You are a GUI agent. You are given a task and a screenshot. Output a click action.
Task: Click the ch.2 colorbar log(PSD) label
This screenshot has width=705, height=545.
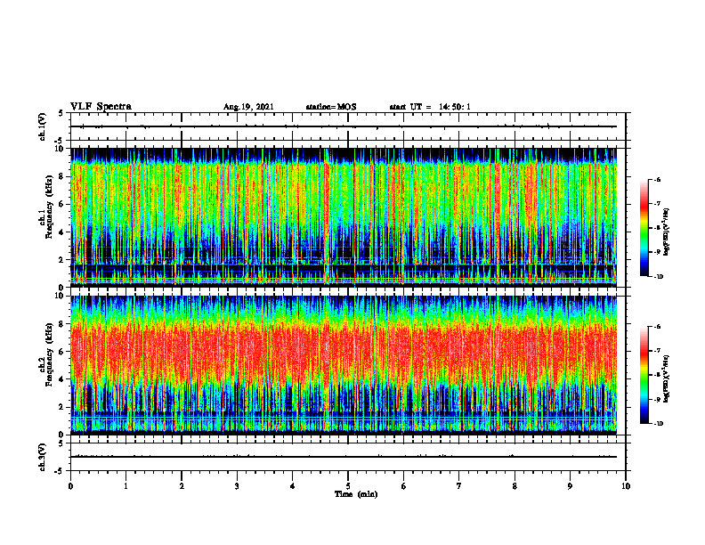pyautogui.click(x=667, y=379)
